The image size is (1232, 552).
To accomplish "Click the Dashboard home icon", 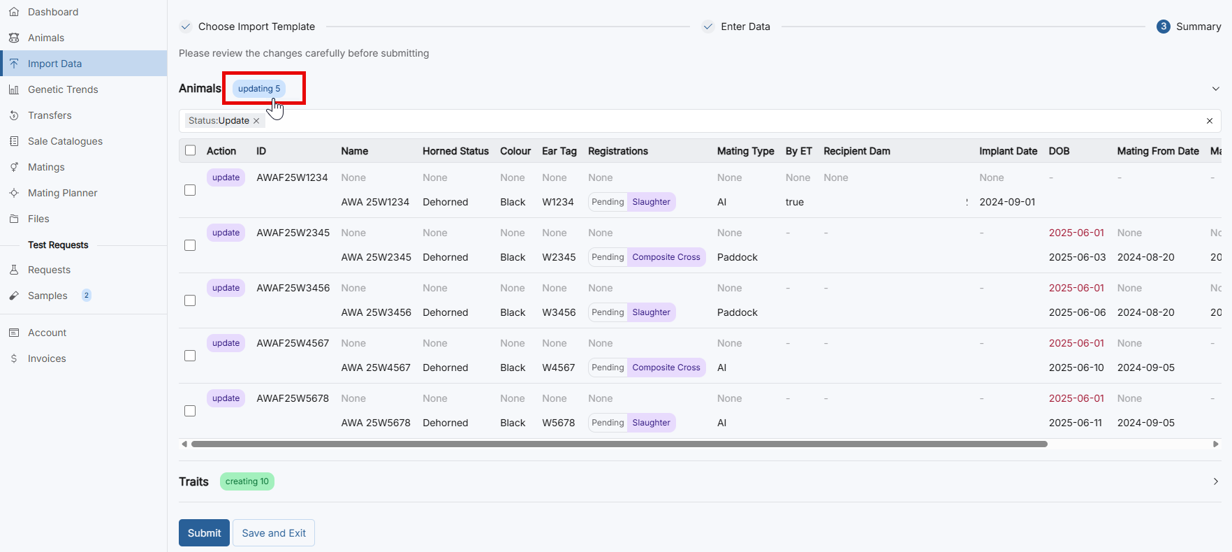I will click(x=14, y=12).
